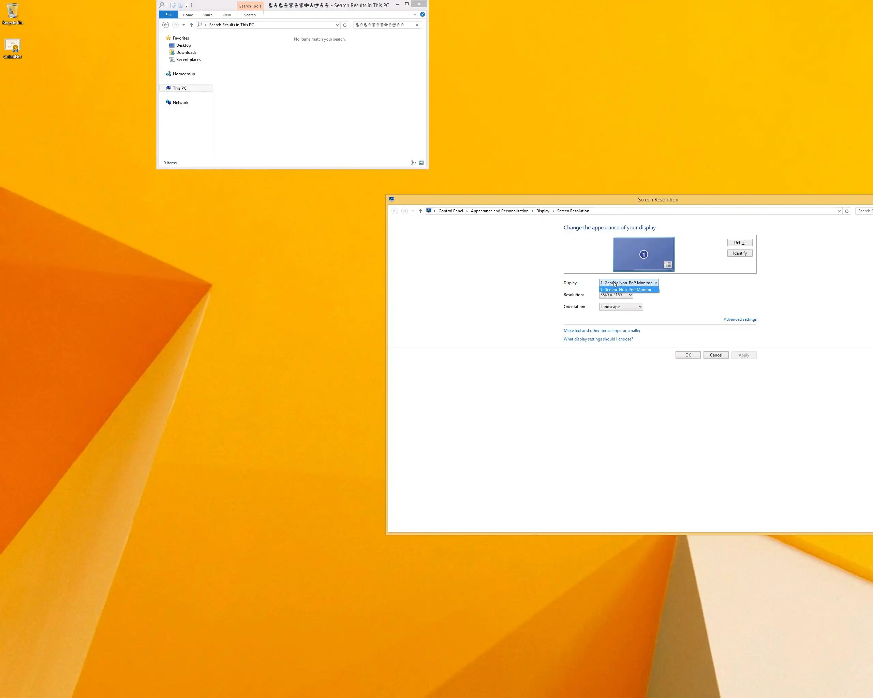
Task: Select Generic Non-PnP Monitor in dropdown list
Action: click(x=628, y=290)
